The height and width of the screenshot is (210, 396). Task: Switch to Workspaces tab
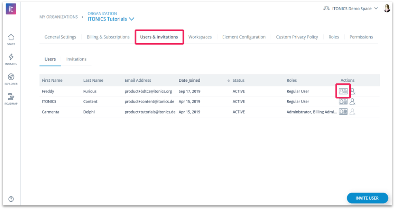pyautogui.click(x=200, y=37)
